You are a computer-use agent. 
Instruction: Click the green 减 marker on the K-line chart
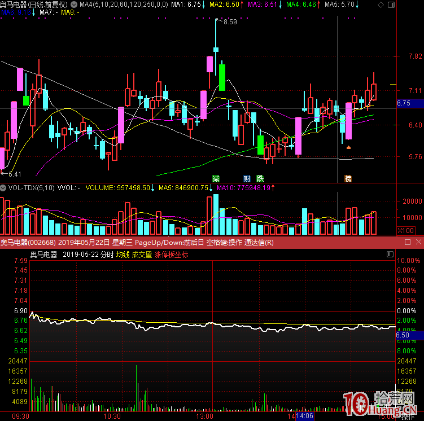coord(216,178)
